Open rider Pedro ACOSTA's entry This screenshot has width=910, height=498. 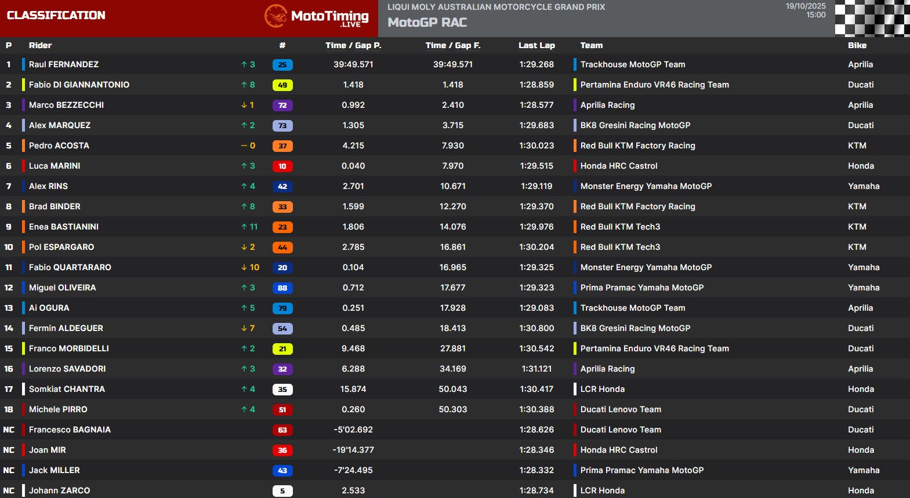coord(59,146)
